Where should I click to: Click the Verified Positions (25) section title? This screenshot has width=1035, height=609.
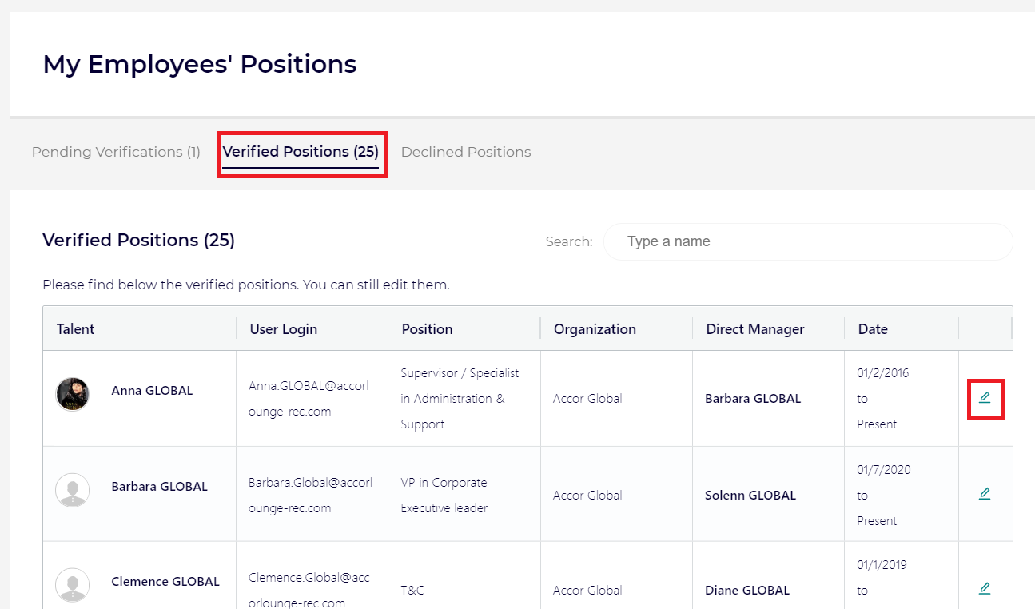138,240
